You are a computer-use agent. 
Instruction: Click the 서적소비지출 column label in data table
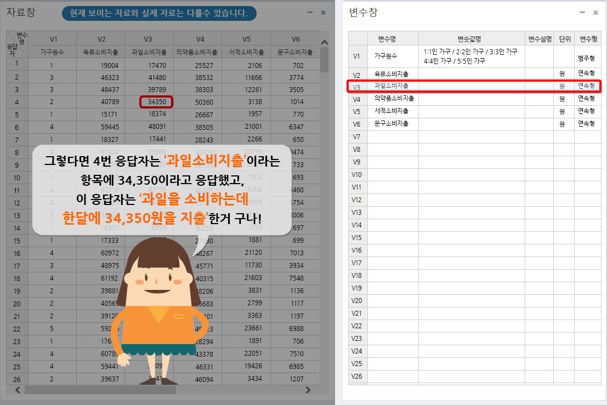point(246,52)
